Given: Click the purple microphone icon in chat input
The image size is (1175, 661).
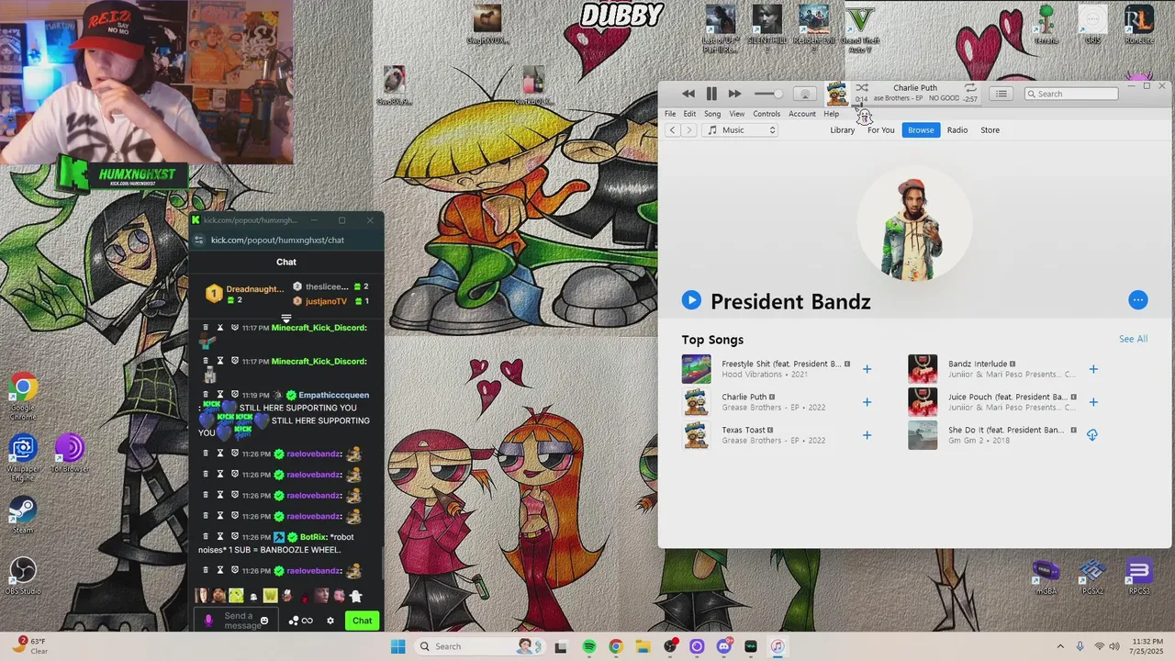Looking at the screenshot, I should pos(208,622).
